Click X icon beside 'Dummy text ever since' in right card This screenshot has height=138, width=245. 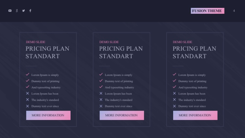174,106
